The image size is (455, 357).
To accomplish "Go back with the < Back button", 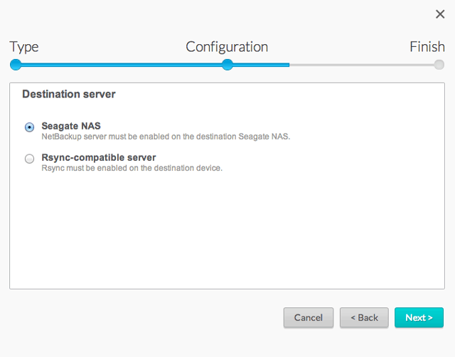I will pyautogui.click(x=364, y=318).
